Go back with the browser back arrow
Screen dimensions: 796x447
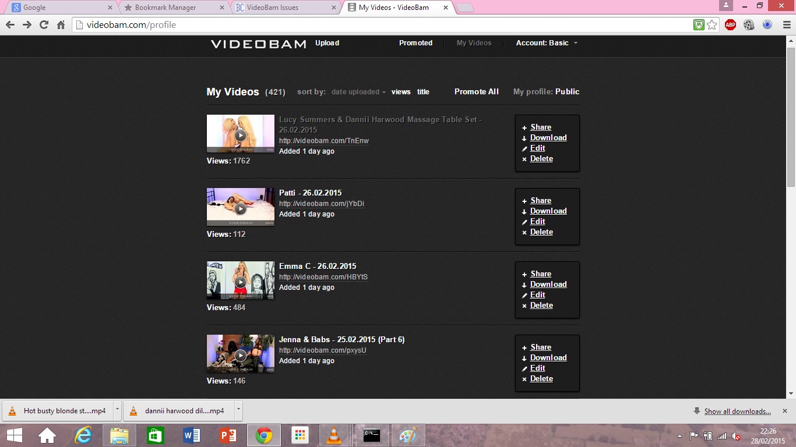tap(10, 25)
